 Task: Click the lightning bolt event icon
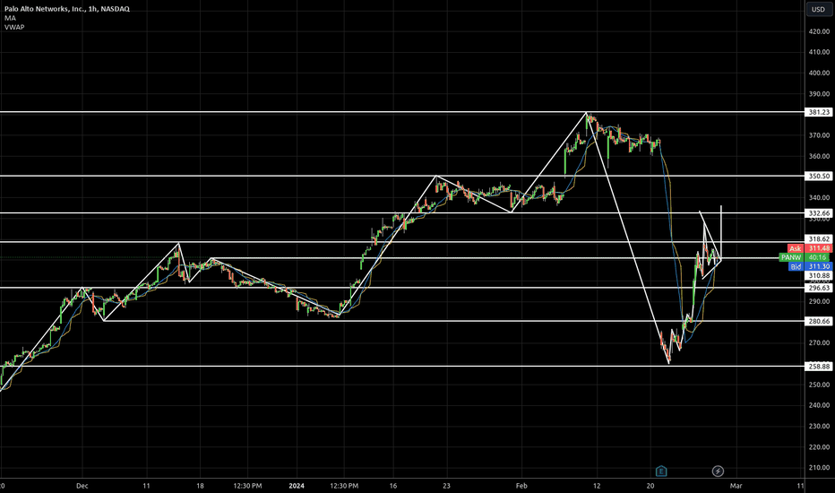click(718, 471)
